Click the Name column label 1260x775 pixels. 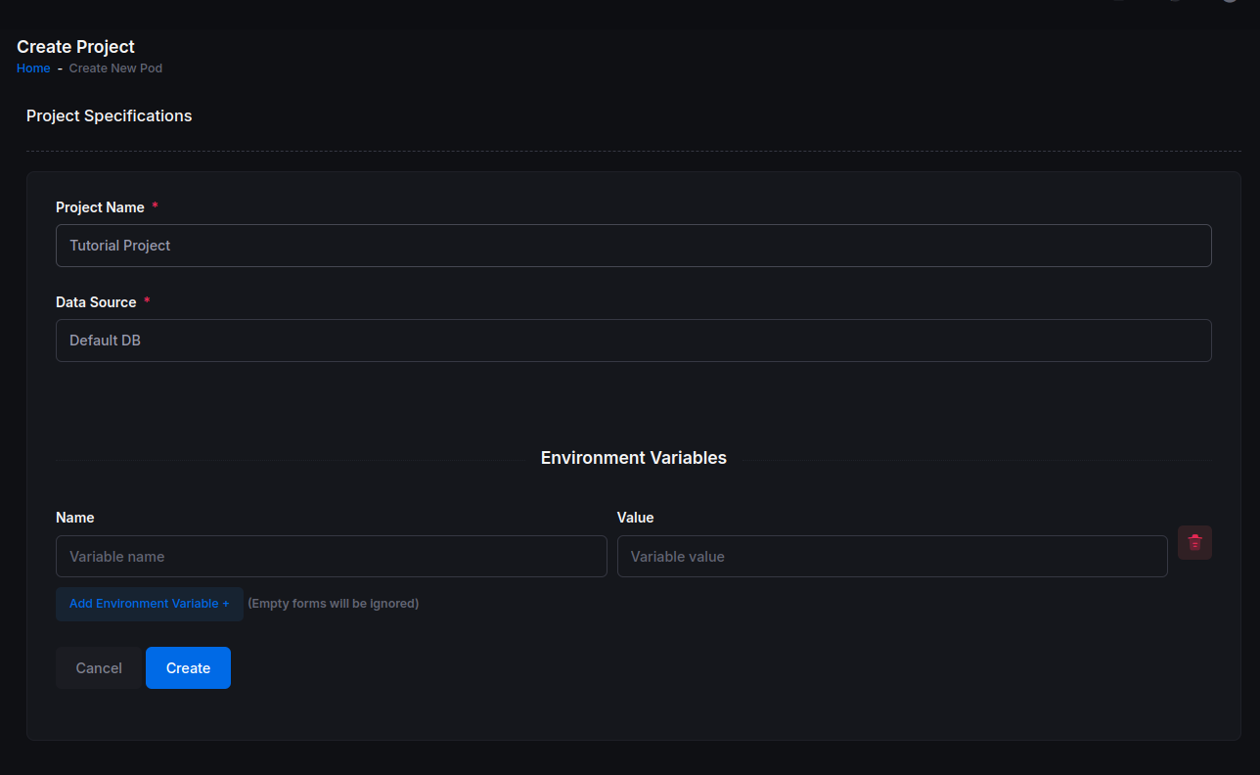[75, 518]
